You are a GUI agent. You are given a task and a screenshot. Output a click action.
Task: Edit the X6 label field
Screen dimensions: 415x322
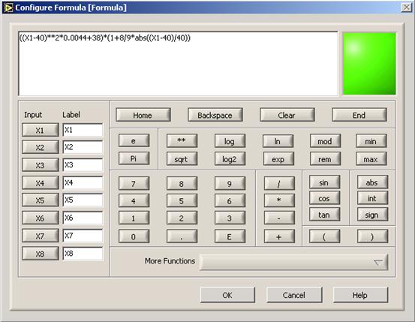coord(83,218)
